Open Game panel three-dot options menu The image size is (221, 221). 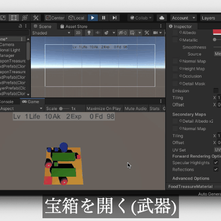pyautogui.click(x=161, y=101)
